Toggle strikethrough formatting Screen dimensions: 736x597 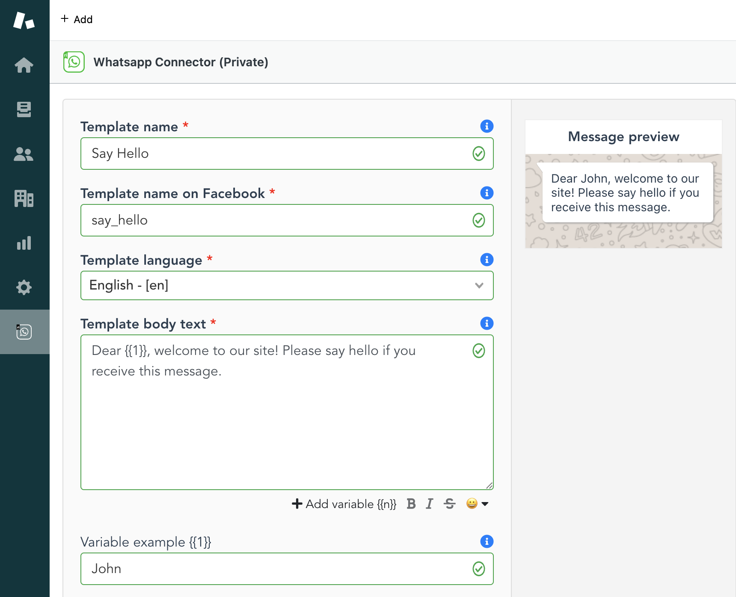click(449, 504)
